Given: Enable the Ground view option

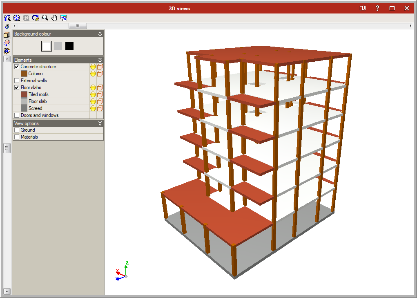Looking at the screenshot, I should click(x=17, y=130).
